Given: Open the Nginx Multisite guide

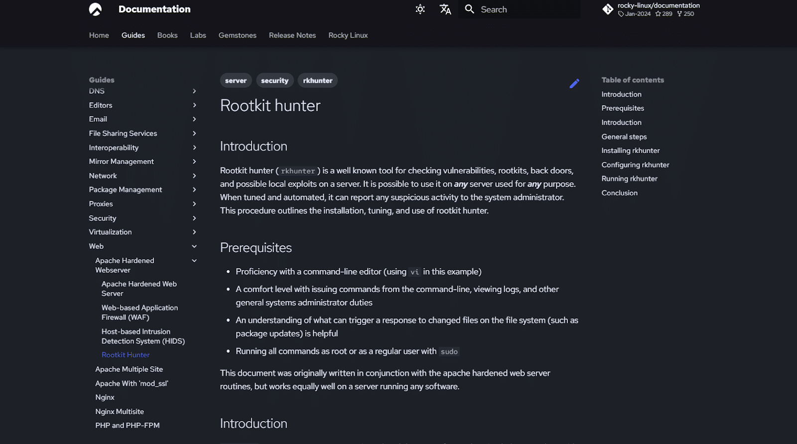Looking at the screenshot, I should click(x=120, y=412).
